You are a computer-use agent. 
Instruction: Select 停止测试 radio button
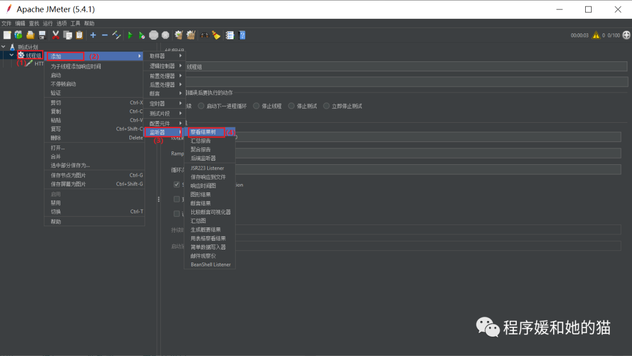[291, 106]
